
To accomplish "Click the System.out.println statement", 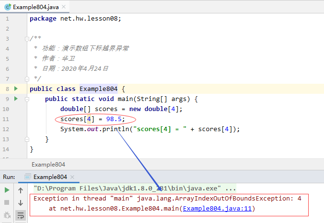I will pos(150,129).
